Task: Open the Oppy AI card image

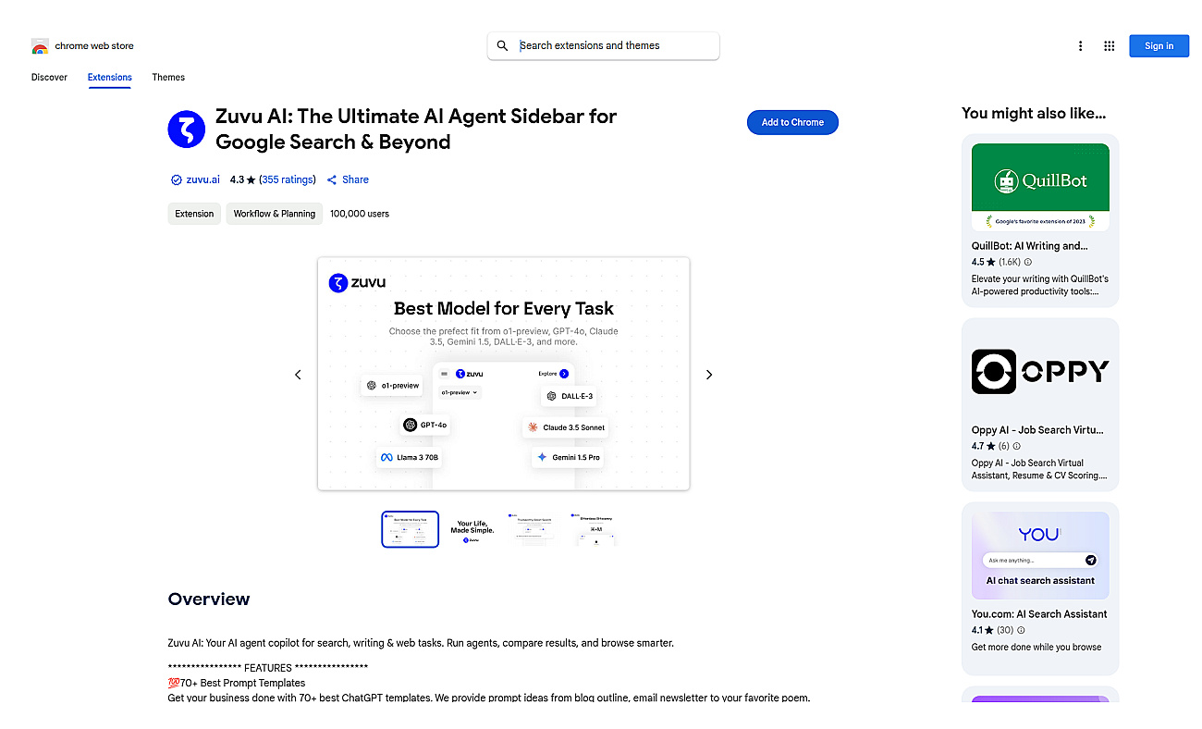Action: pos(1040,371)
